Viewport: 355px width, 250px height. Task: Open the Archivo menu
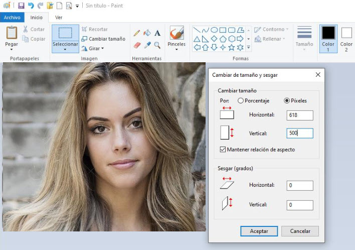12,18
